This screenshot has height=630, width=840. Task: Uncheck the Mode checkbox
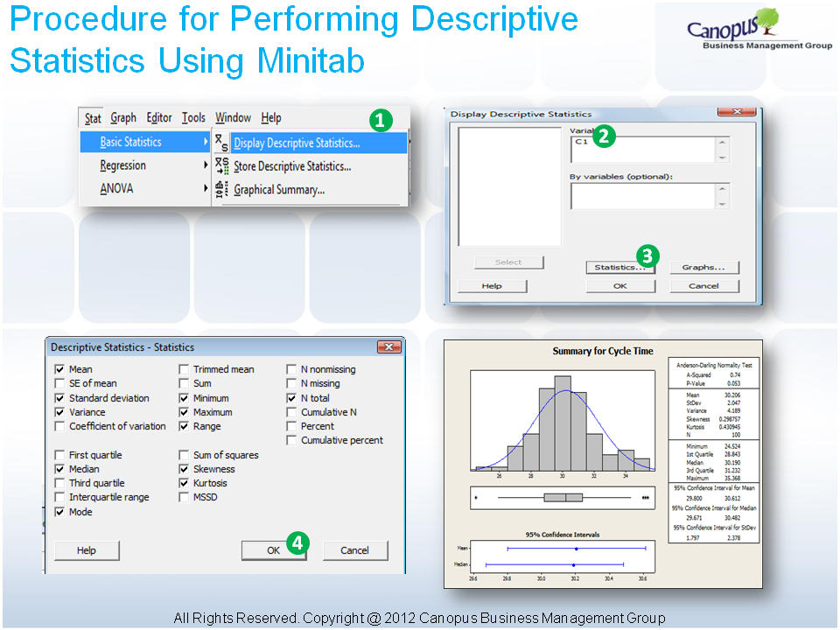[60, 512]
